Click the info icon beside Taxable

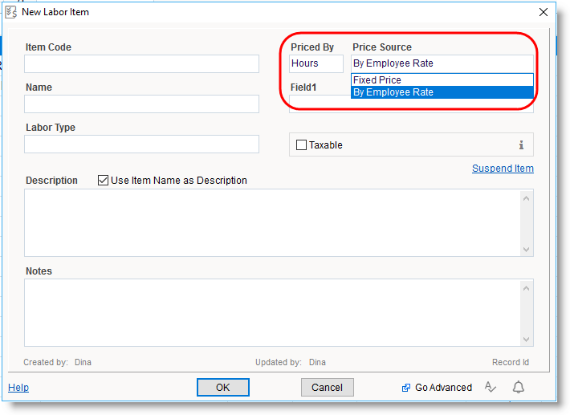point(521,145)
